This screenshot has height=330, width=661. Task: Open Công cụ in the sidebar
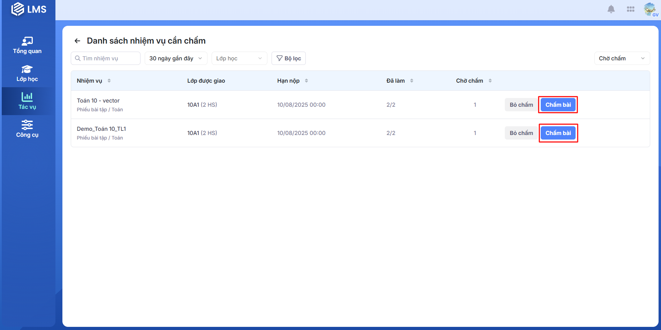(x=27, y=129)
